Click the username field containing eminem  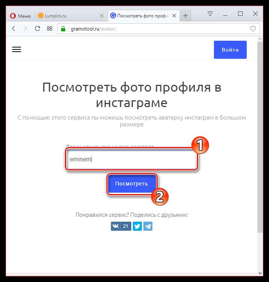pyautogui.click(x=132, y=159)
